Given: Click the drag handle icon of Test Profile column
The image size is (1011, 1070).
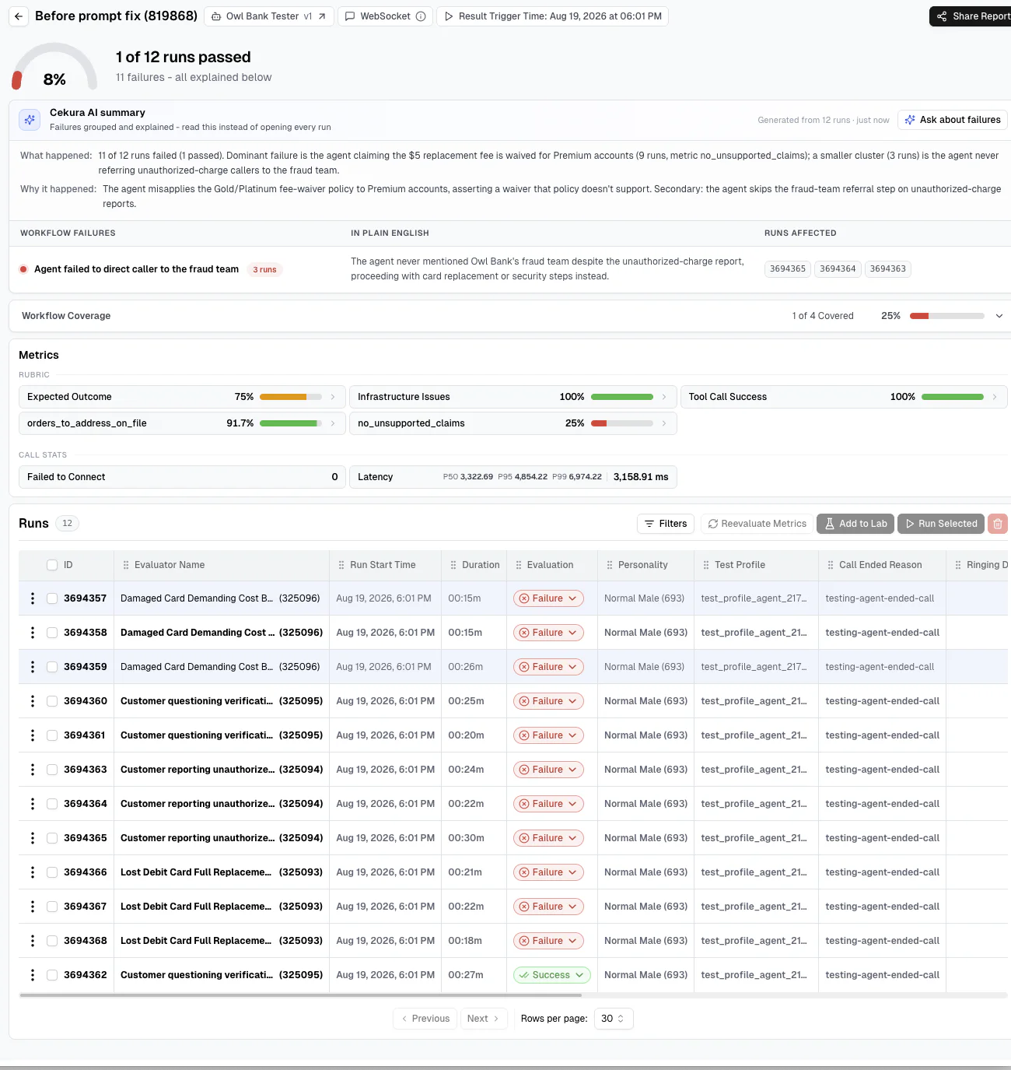Looking at the screenshot, I should tap(706, 565).
